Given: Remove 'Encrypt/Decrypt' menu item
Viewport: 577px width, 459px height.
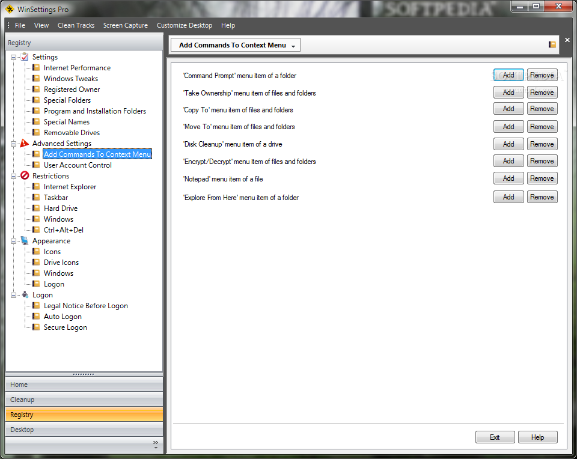Looking at the screenshot, I should point(542,161).
